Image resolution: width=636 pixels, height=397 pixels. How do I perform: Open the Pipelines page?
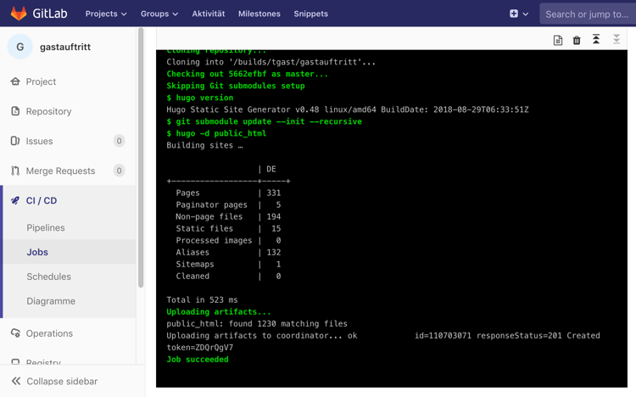[x=46, y=227]
